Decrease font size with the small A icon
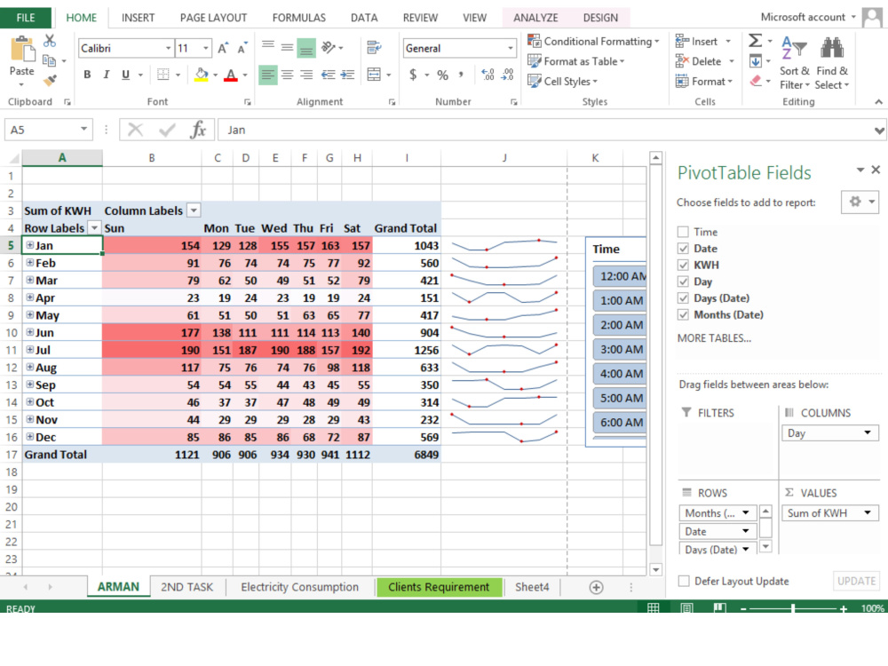Viewport: 888px width, 666px height. (x=242, y=48)
